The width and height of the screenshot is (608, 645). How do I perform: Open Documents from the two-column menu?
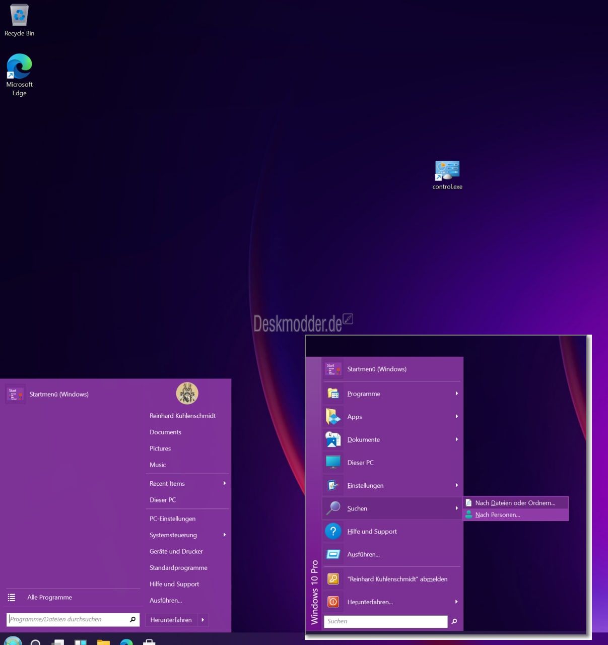(187, 432)
